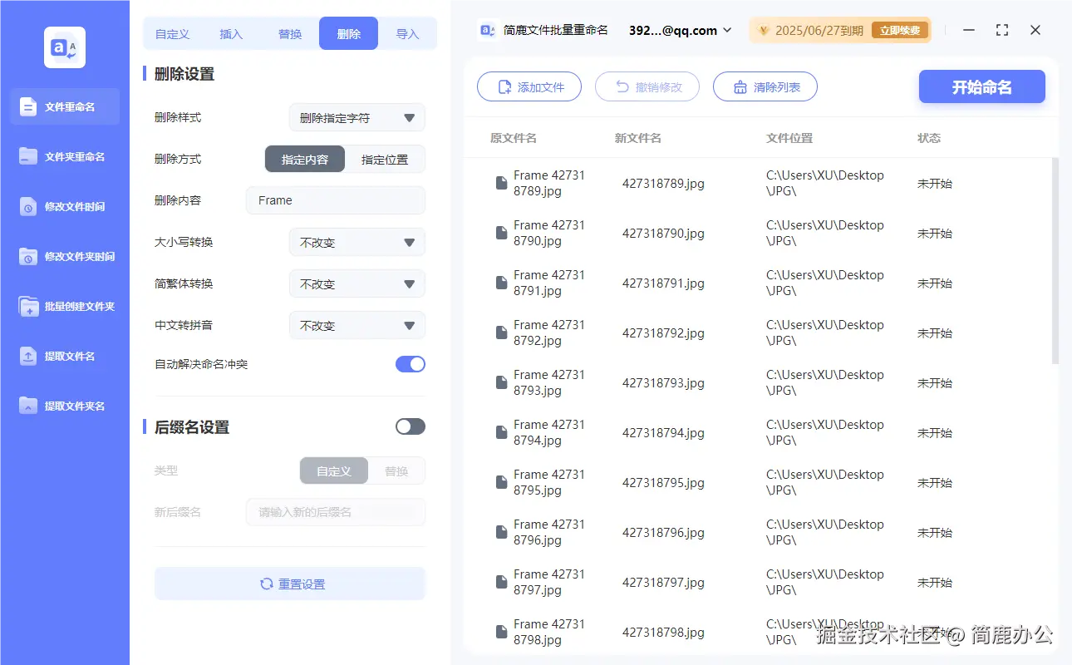Open the 插入 tab

[x=231, y=33]
